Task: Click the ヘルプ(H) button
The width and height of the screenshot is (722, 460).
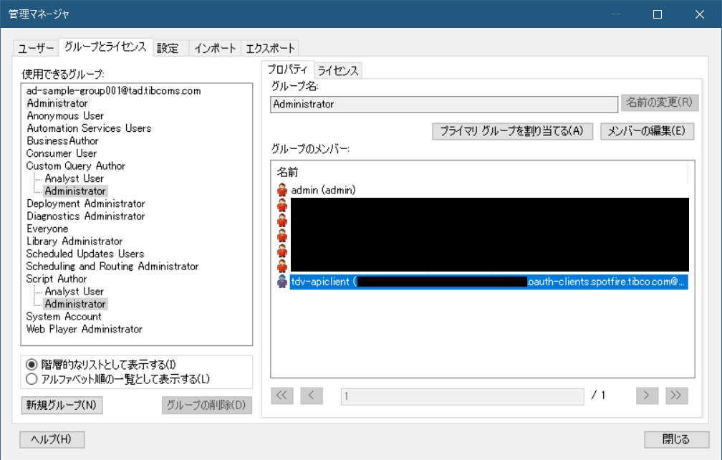Action: pos(52,439)
